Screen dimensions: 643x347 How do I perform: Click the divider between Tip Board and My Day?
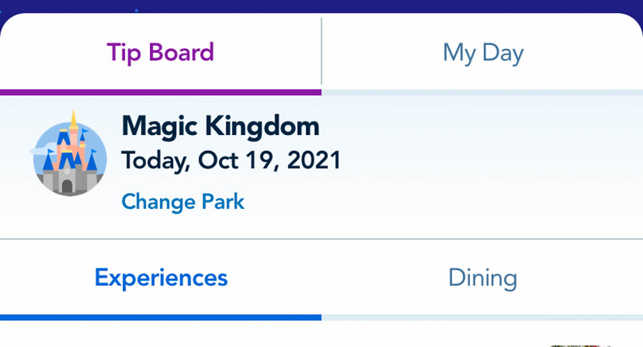[x=321, y=53]
